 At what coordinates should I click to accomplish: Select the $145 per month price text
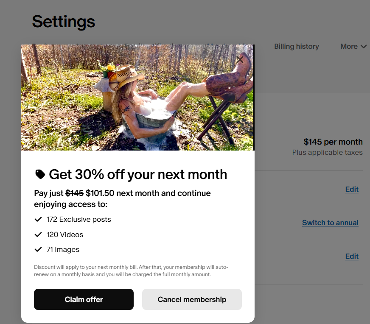(333, 142)
